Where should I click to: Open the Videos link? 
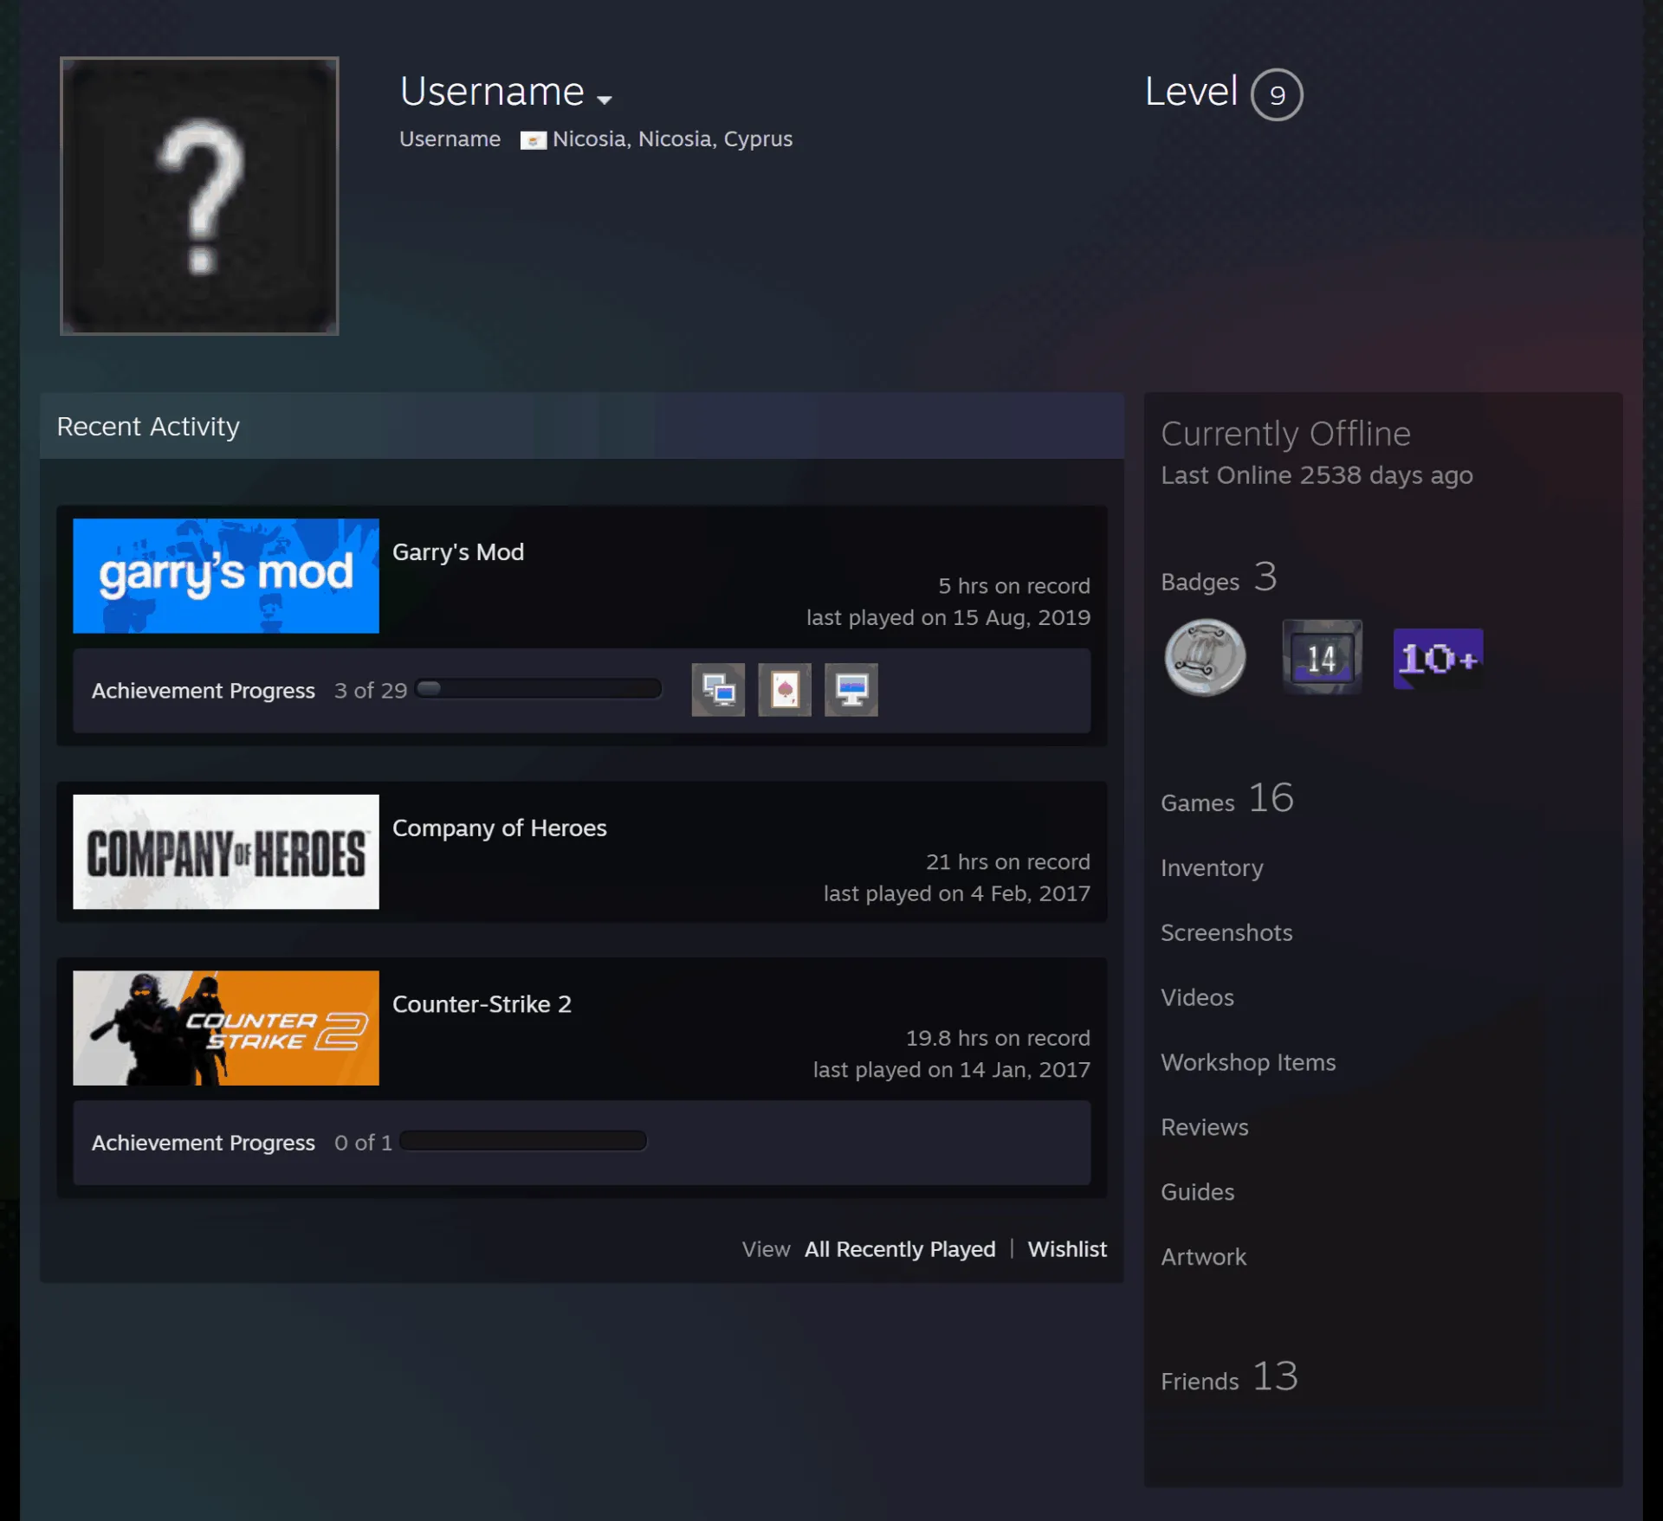click(1197, 997)
